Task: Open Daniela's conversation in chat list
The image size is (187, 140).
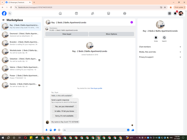Action: 21,85
